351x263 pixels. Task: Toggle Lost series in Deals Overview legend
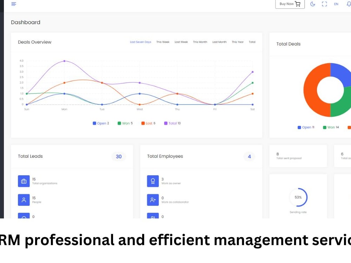click(148, 123)
